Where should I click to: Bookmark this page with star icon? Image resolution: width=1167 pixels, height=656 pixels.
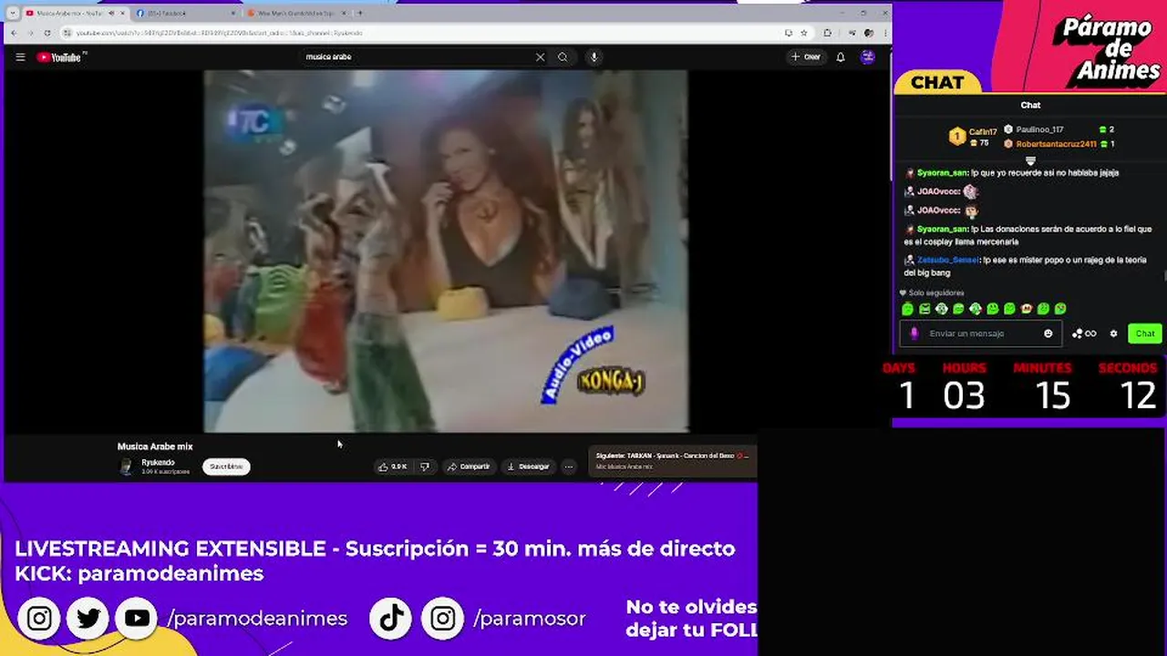[x=803, y=33]
